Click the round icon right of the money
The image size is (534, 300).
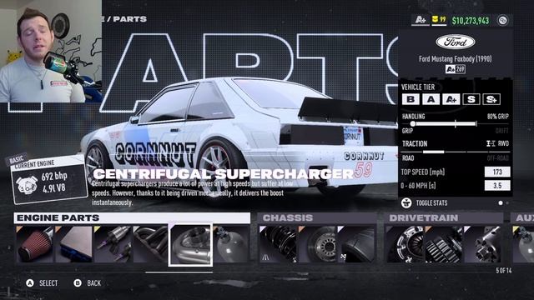(502, 20)
